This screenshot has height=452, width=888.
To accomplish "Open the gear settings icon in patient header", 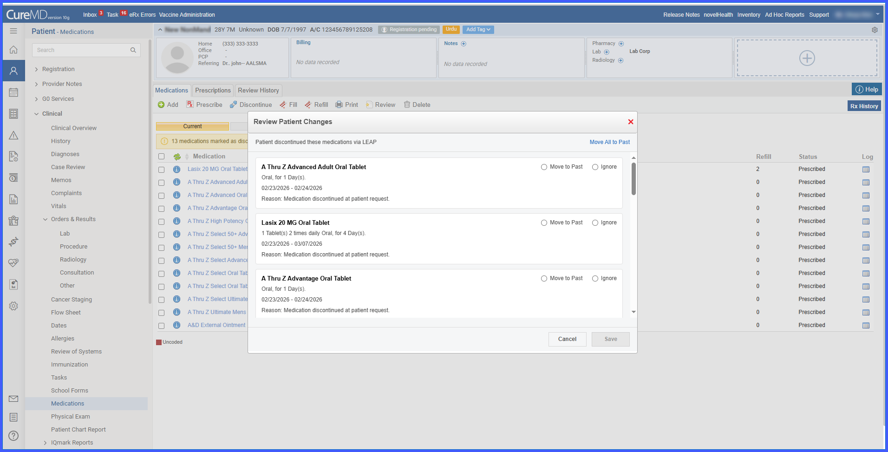I will tap(875, 30).
